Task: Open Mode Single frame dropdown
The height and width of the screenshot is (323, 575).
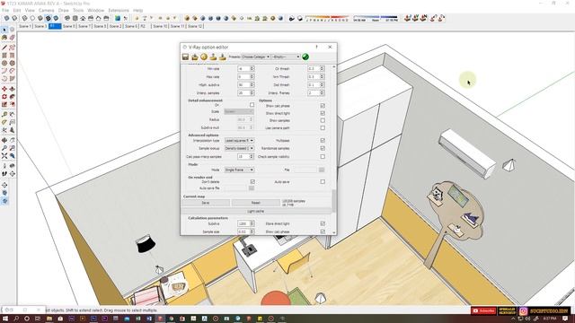Action: pyautogui.click(x=239, y=170)
